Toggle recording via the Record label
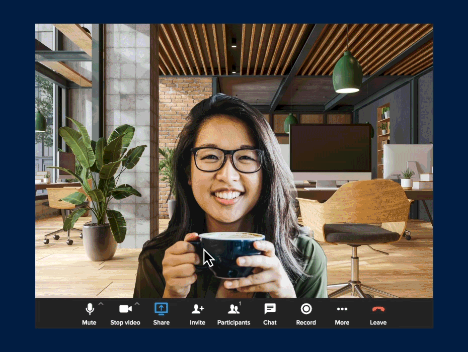 click(x=306, y=322)
